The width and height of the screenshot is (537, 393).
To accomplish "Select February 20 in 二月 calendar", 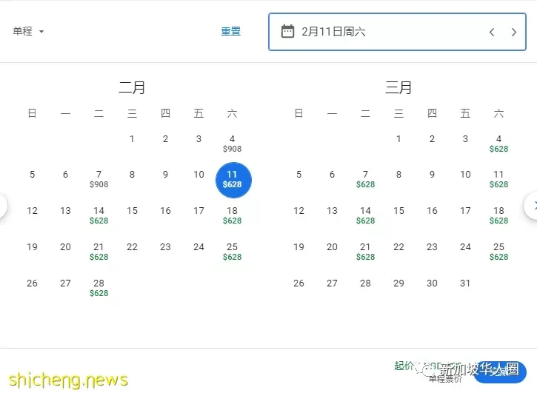I will click(x=65, y=247).
